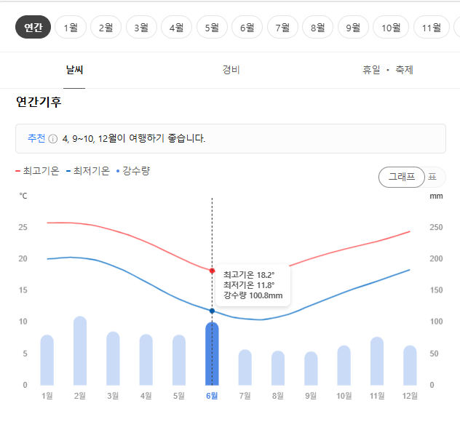Click the 최고기온 legend item
Screen dimensions: 460x422
coord(38,171)
